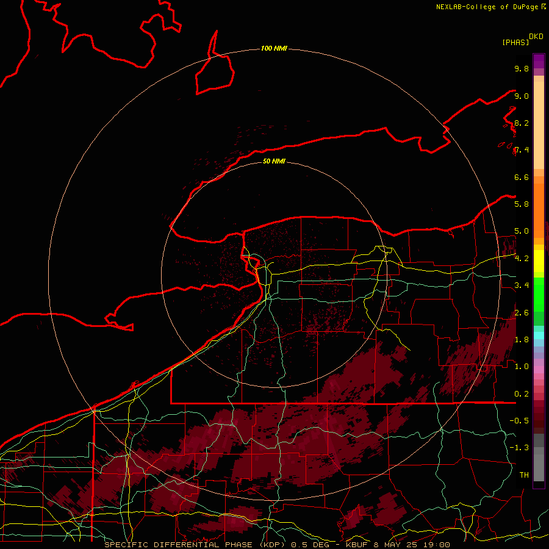The height and width of the screenshot is (549, 549).
Task: Click the 8.2 value on the color scale
Action: [522, 123]
